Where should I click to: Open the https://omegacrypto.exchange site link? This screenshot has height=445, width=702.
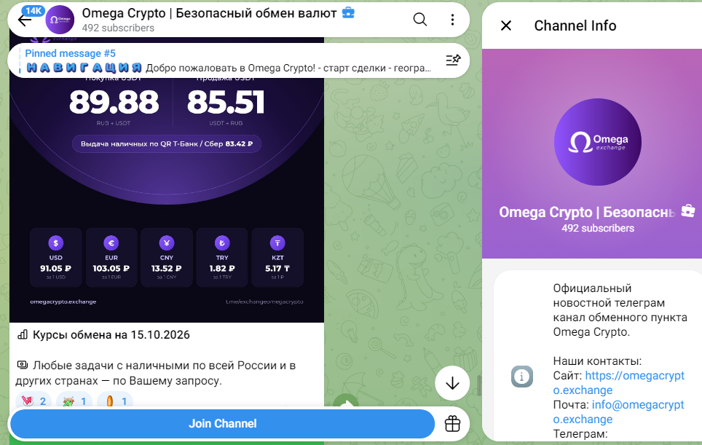coord(619,383)
